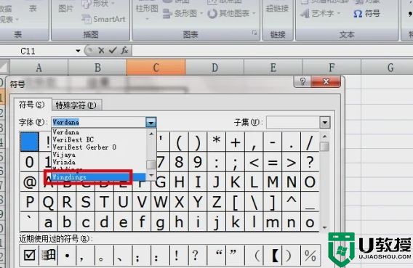Viewport: 413px width, 268px height.
Task: Select the Wingdings font entry
Action: pyautogui.click(x=98, y=177)
